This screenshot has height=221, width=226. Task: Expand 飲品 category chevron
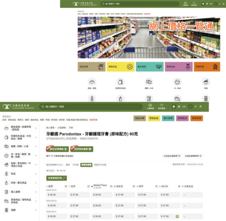coord(36,174)
